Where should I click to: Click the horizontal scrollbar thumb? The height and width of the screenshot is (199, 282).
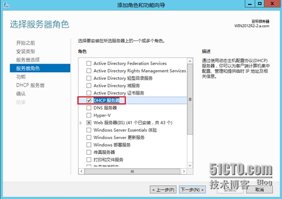coord(132,172)
